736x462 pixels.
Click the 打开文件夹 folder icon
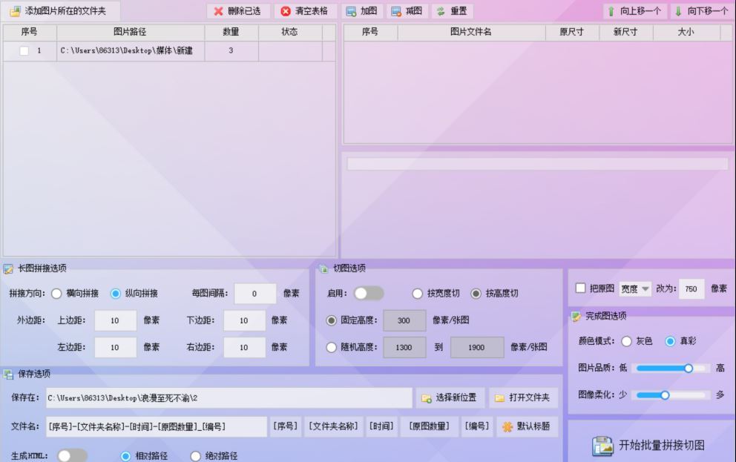(499, 398)
